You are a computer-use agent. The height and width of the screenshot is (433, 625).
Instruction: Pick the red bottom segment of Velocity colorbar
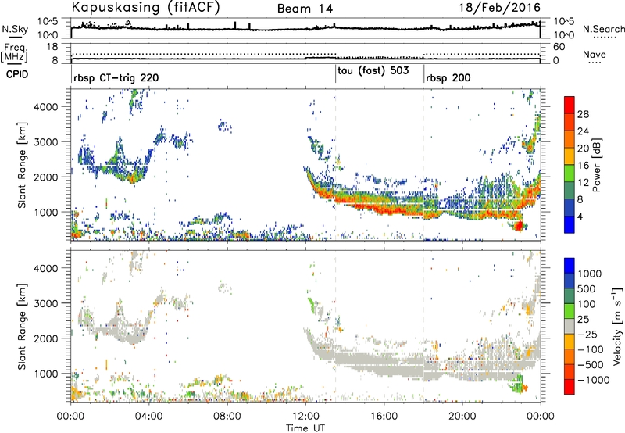(570, 387)
